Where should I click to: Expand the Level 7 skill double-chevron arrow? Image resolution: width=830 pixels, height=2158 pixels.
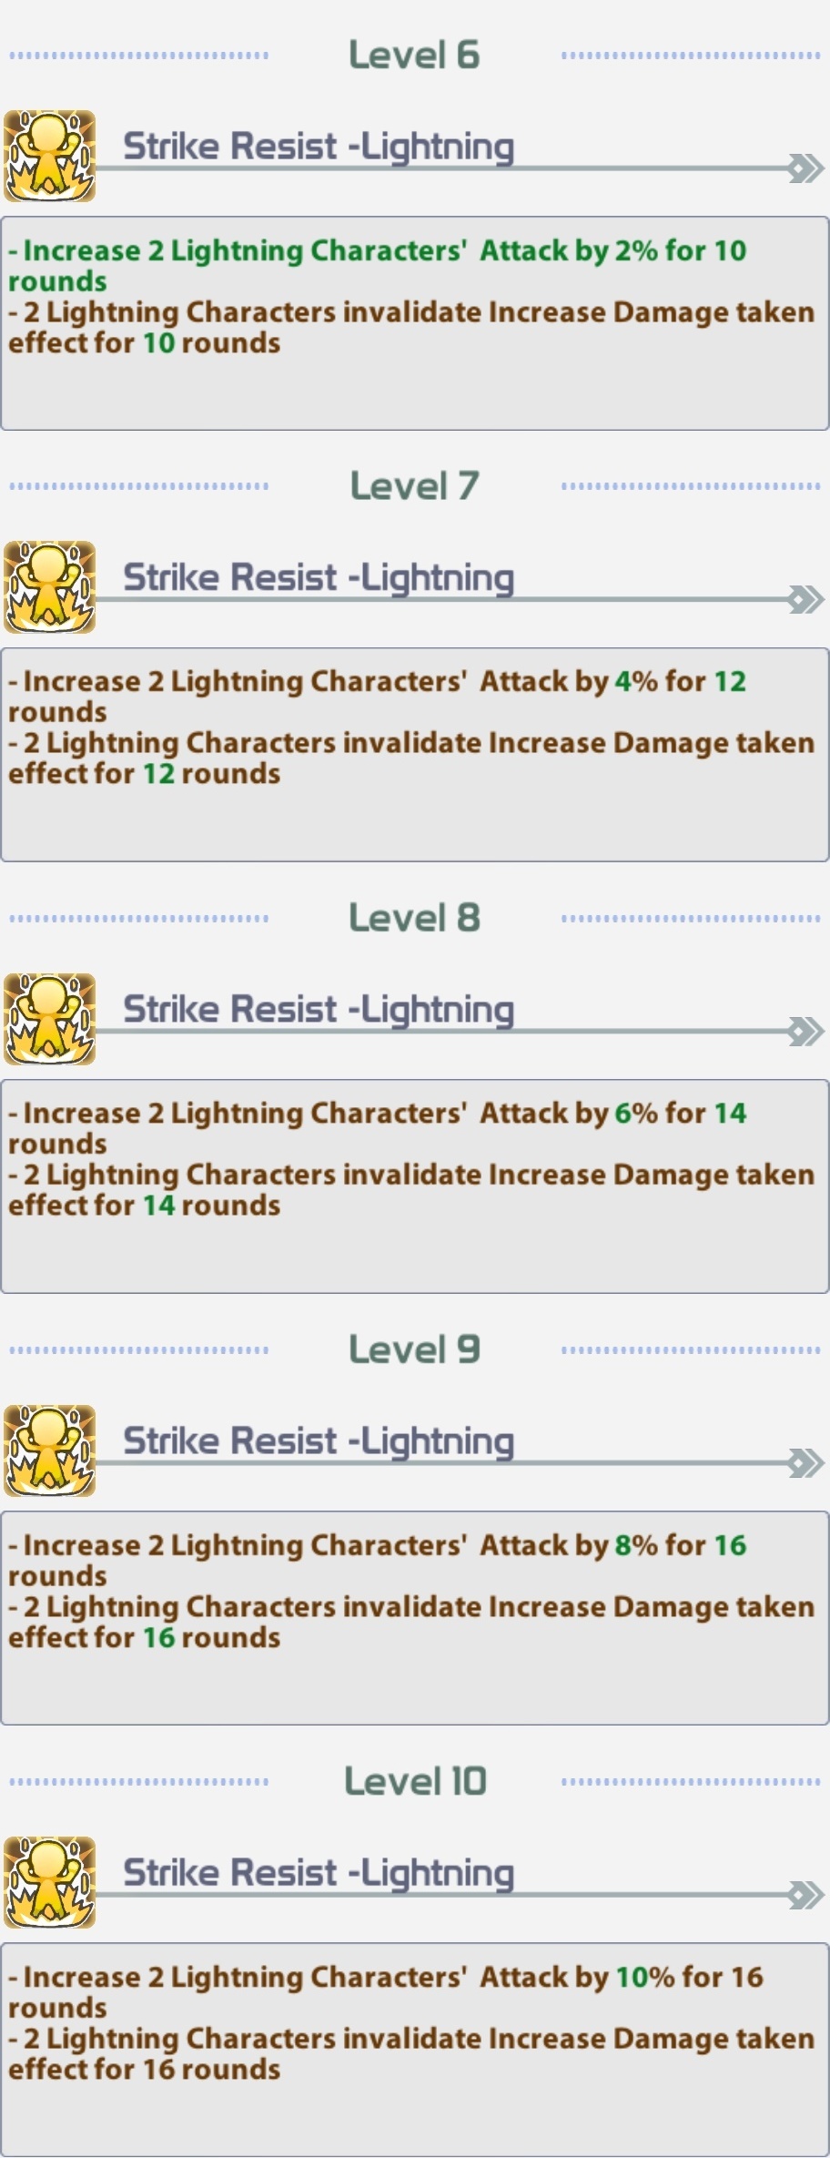coord(806,599)
